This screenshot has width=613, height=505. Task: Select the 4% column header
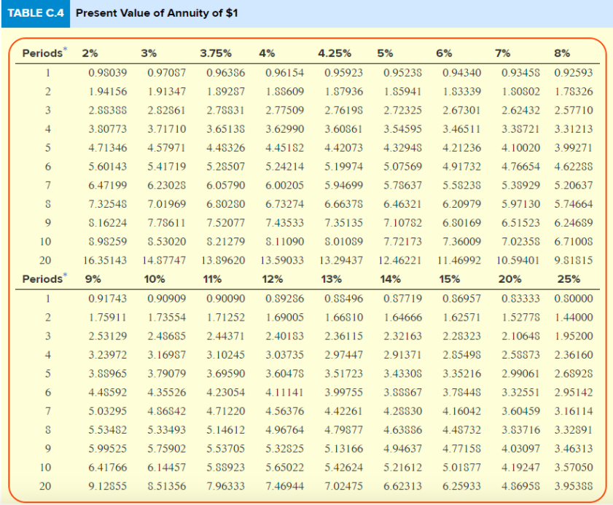(267, 53)
